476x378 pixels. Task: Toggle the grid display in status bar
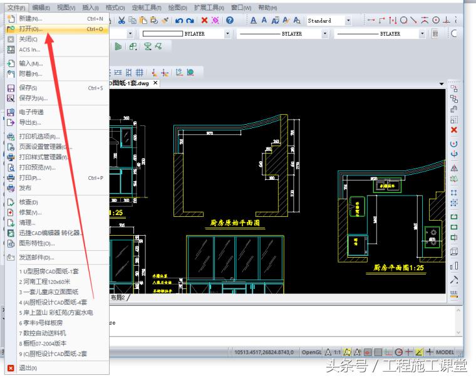pos(378,352)
